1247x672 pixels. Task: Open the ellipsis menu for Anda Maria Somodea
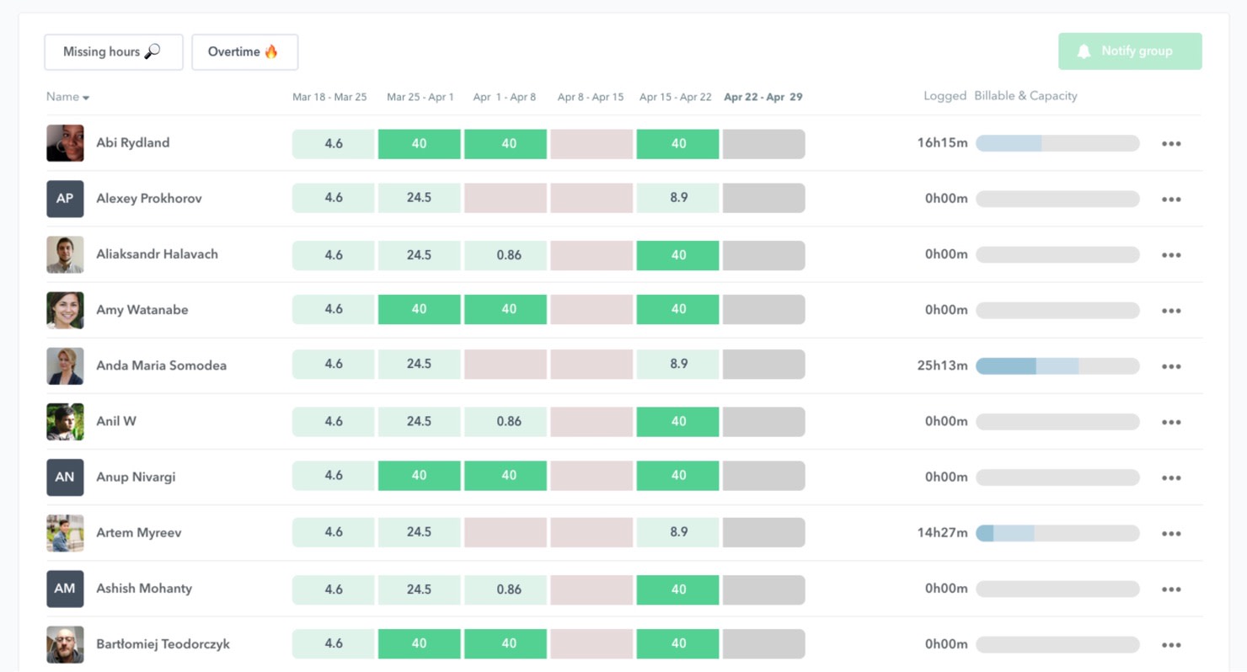(x=1171, y=365)
